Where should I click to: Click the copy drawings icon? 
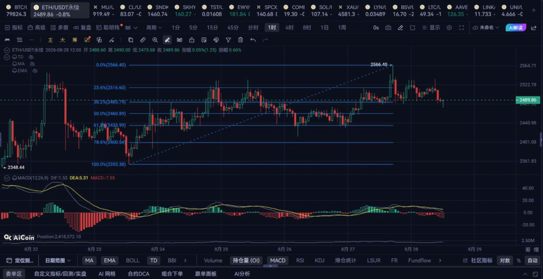tap(130, 40)
